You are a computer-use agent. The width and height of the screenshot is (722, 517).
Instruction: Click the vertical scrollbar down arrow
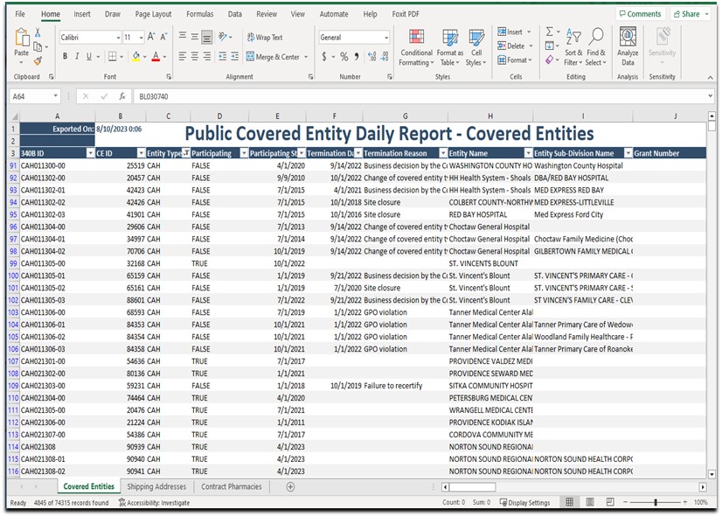(712, 473)
